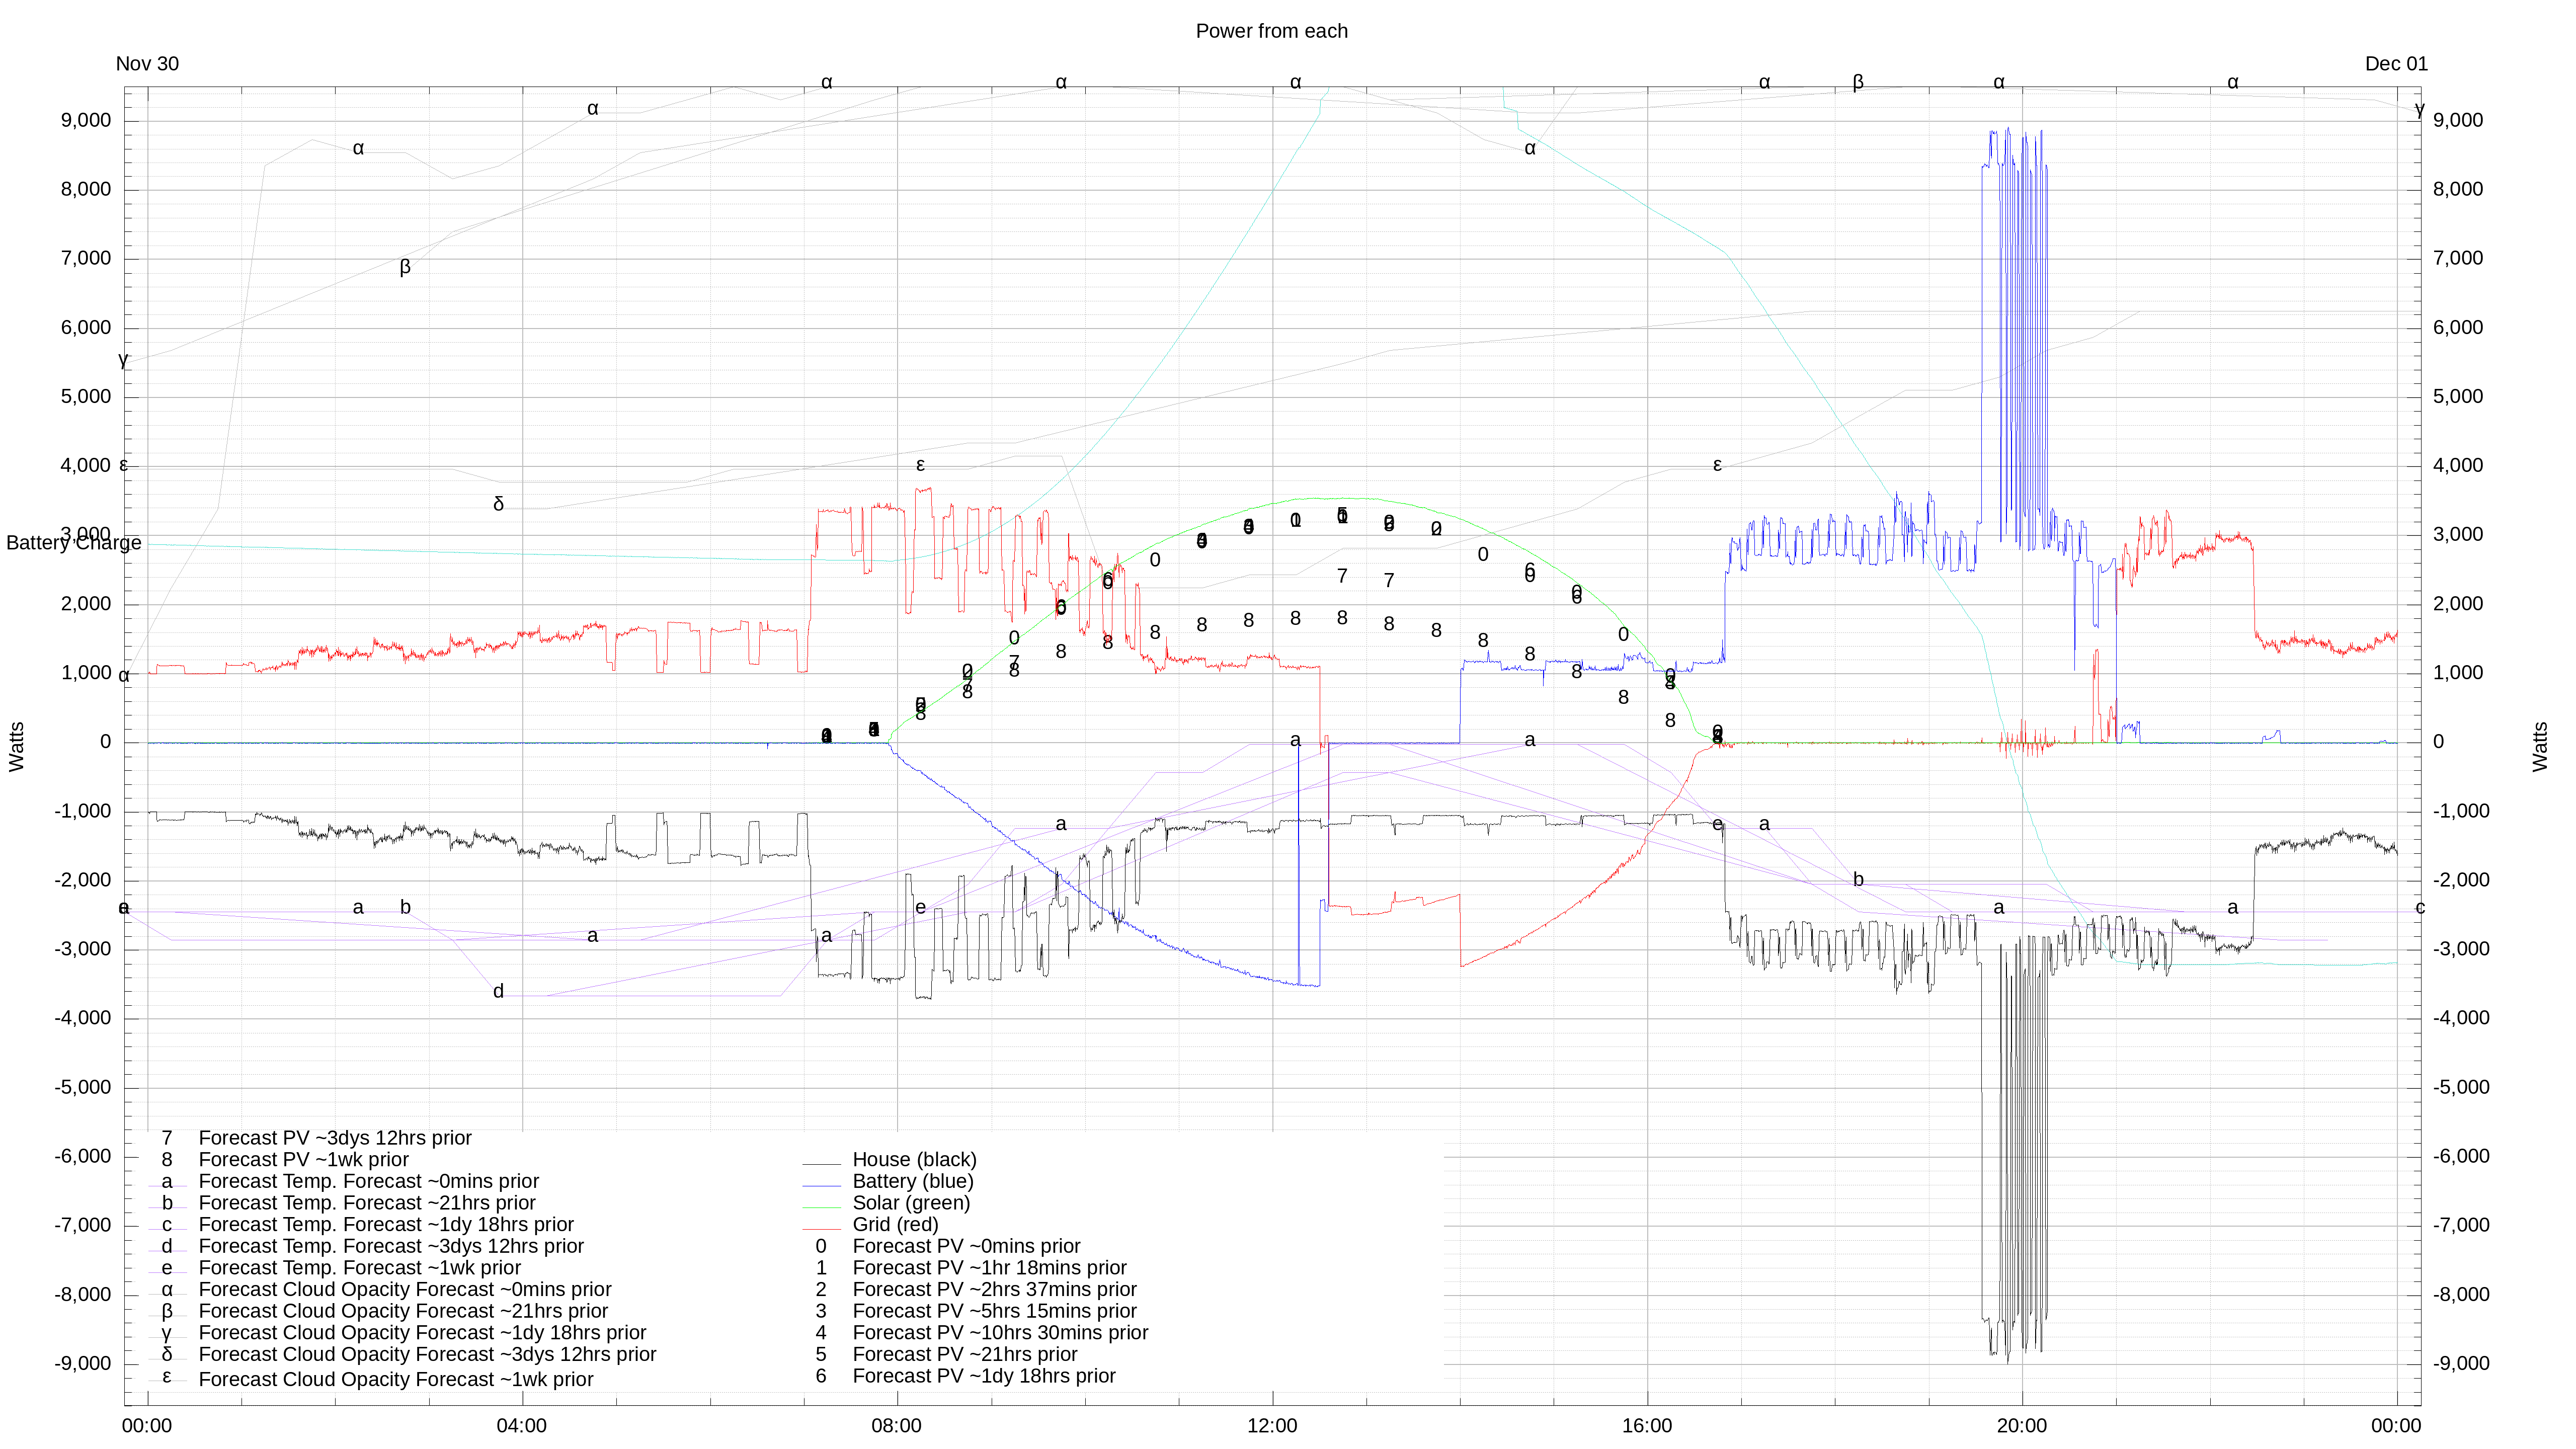Select the 'Nov 30' date label

(x=147, y=64)
